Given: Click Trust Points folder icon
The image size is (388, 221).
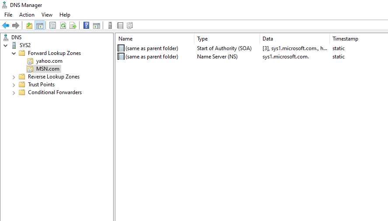Looking at the screenshot, I should tap(22, 85).
